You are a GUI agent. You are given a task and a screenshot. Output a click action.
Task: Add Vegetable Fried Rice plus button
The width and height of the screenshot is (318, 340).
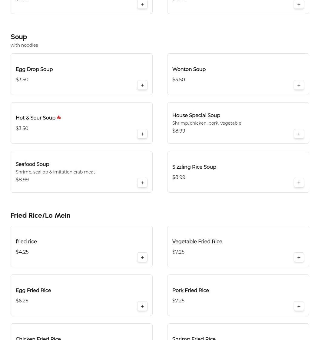pyautogui.click(x=299, y=258)
